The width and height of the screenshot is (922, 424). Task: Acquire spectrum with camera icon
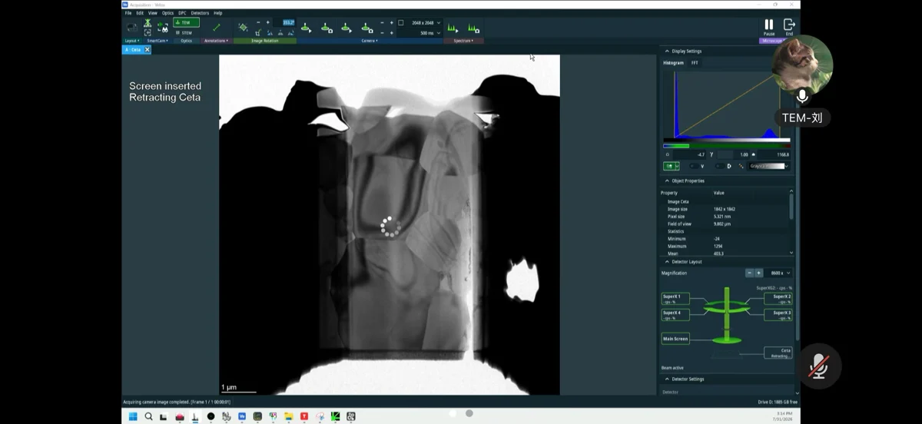[x=473, y=28]
